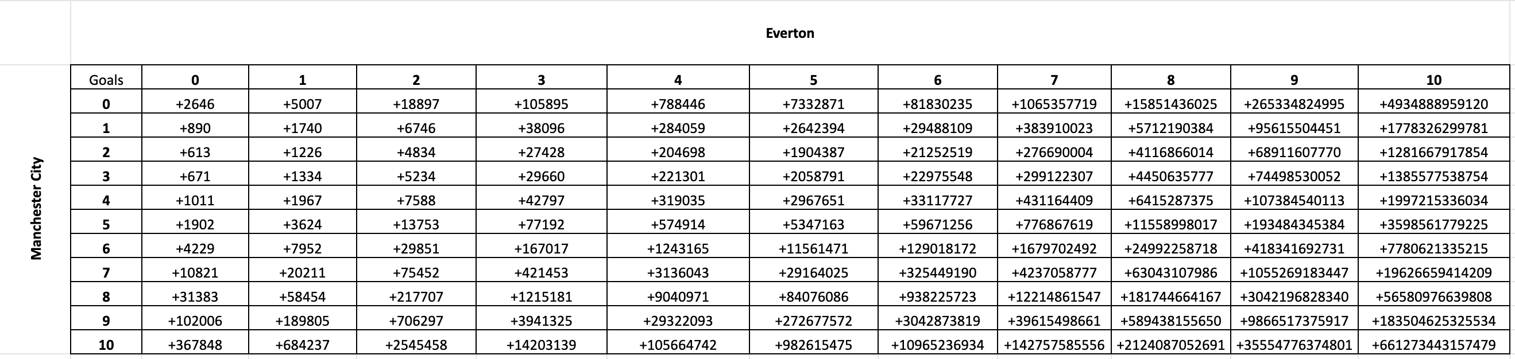The image size is (1515, 359).
Task: Select cell showing +4237058777
Action: [1054, 272]
